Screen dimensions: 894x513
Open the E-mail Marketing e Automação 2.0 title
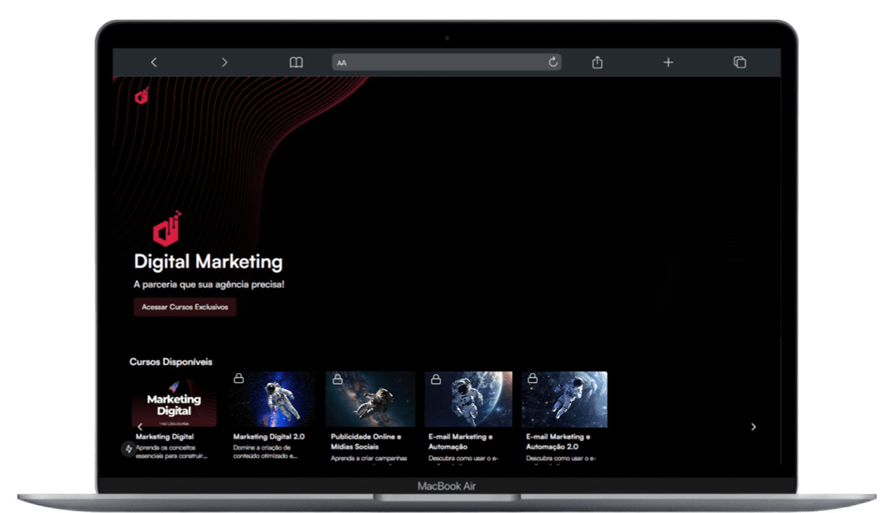tap(558, 442)
